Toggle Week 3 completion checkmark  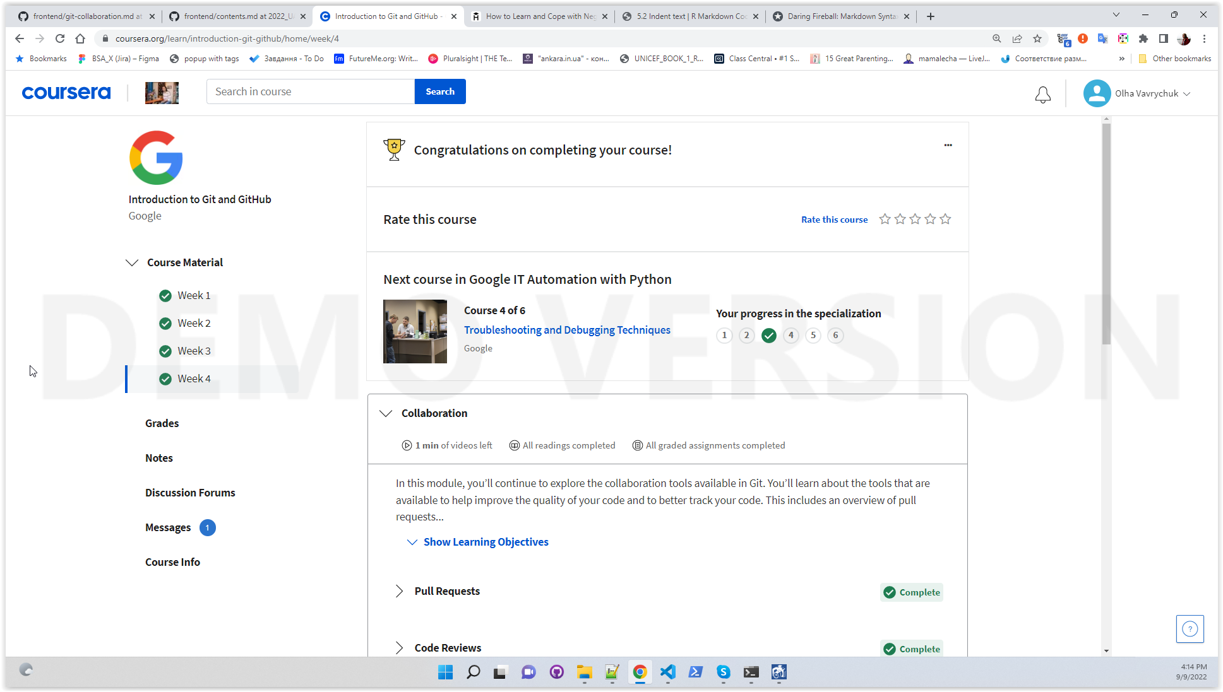pos(165,351)
